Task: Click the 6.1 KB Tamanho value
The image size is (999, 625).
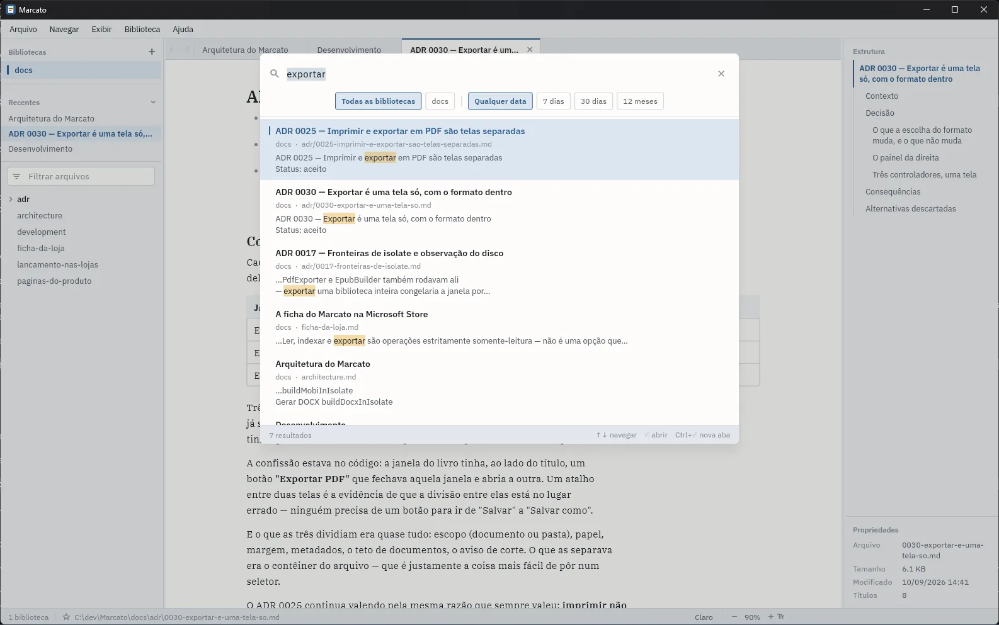Action: coord(914,569)
